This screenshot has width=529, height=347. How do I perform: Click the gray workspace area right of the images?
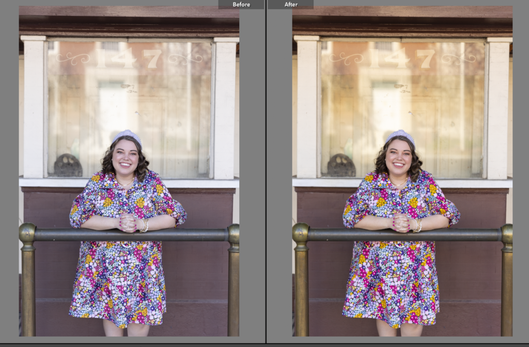pos(521,181)
